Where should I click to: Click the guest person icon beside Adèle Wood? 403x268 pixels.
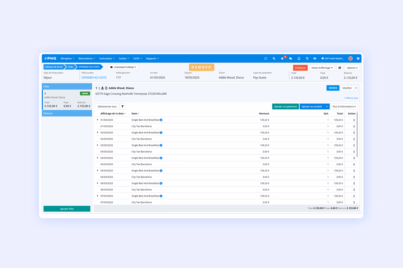pyautogui.click(x=102, y=88)
